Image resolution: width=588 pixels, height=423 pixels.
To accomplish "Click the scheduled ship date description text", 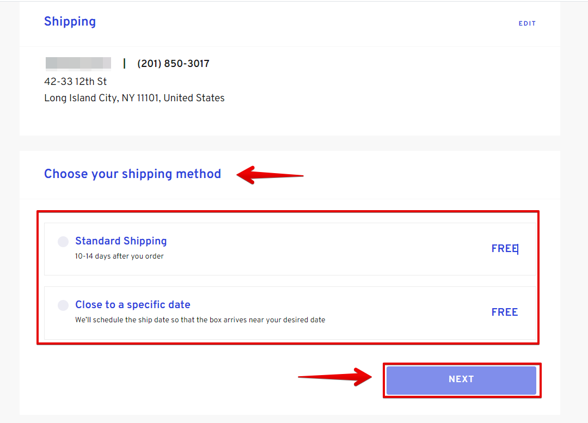I will click(200, 320).
